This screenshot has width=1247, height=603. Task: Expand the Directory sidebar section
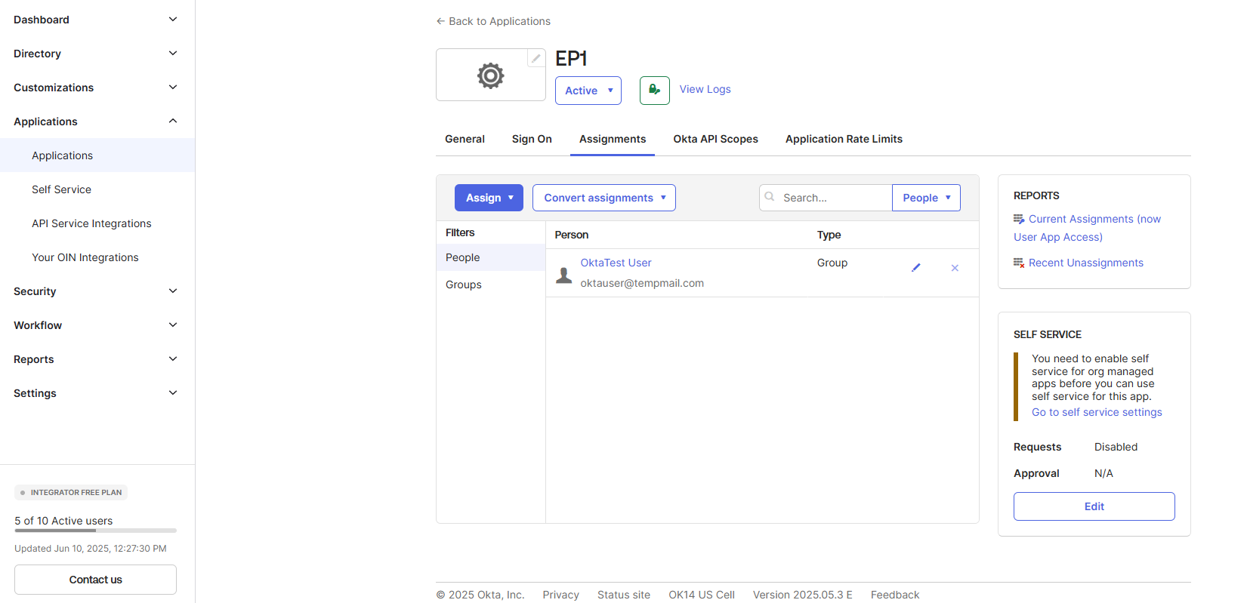click(97, 54)
